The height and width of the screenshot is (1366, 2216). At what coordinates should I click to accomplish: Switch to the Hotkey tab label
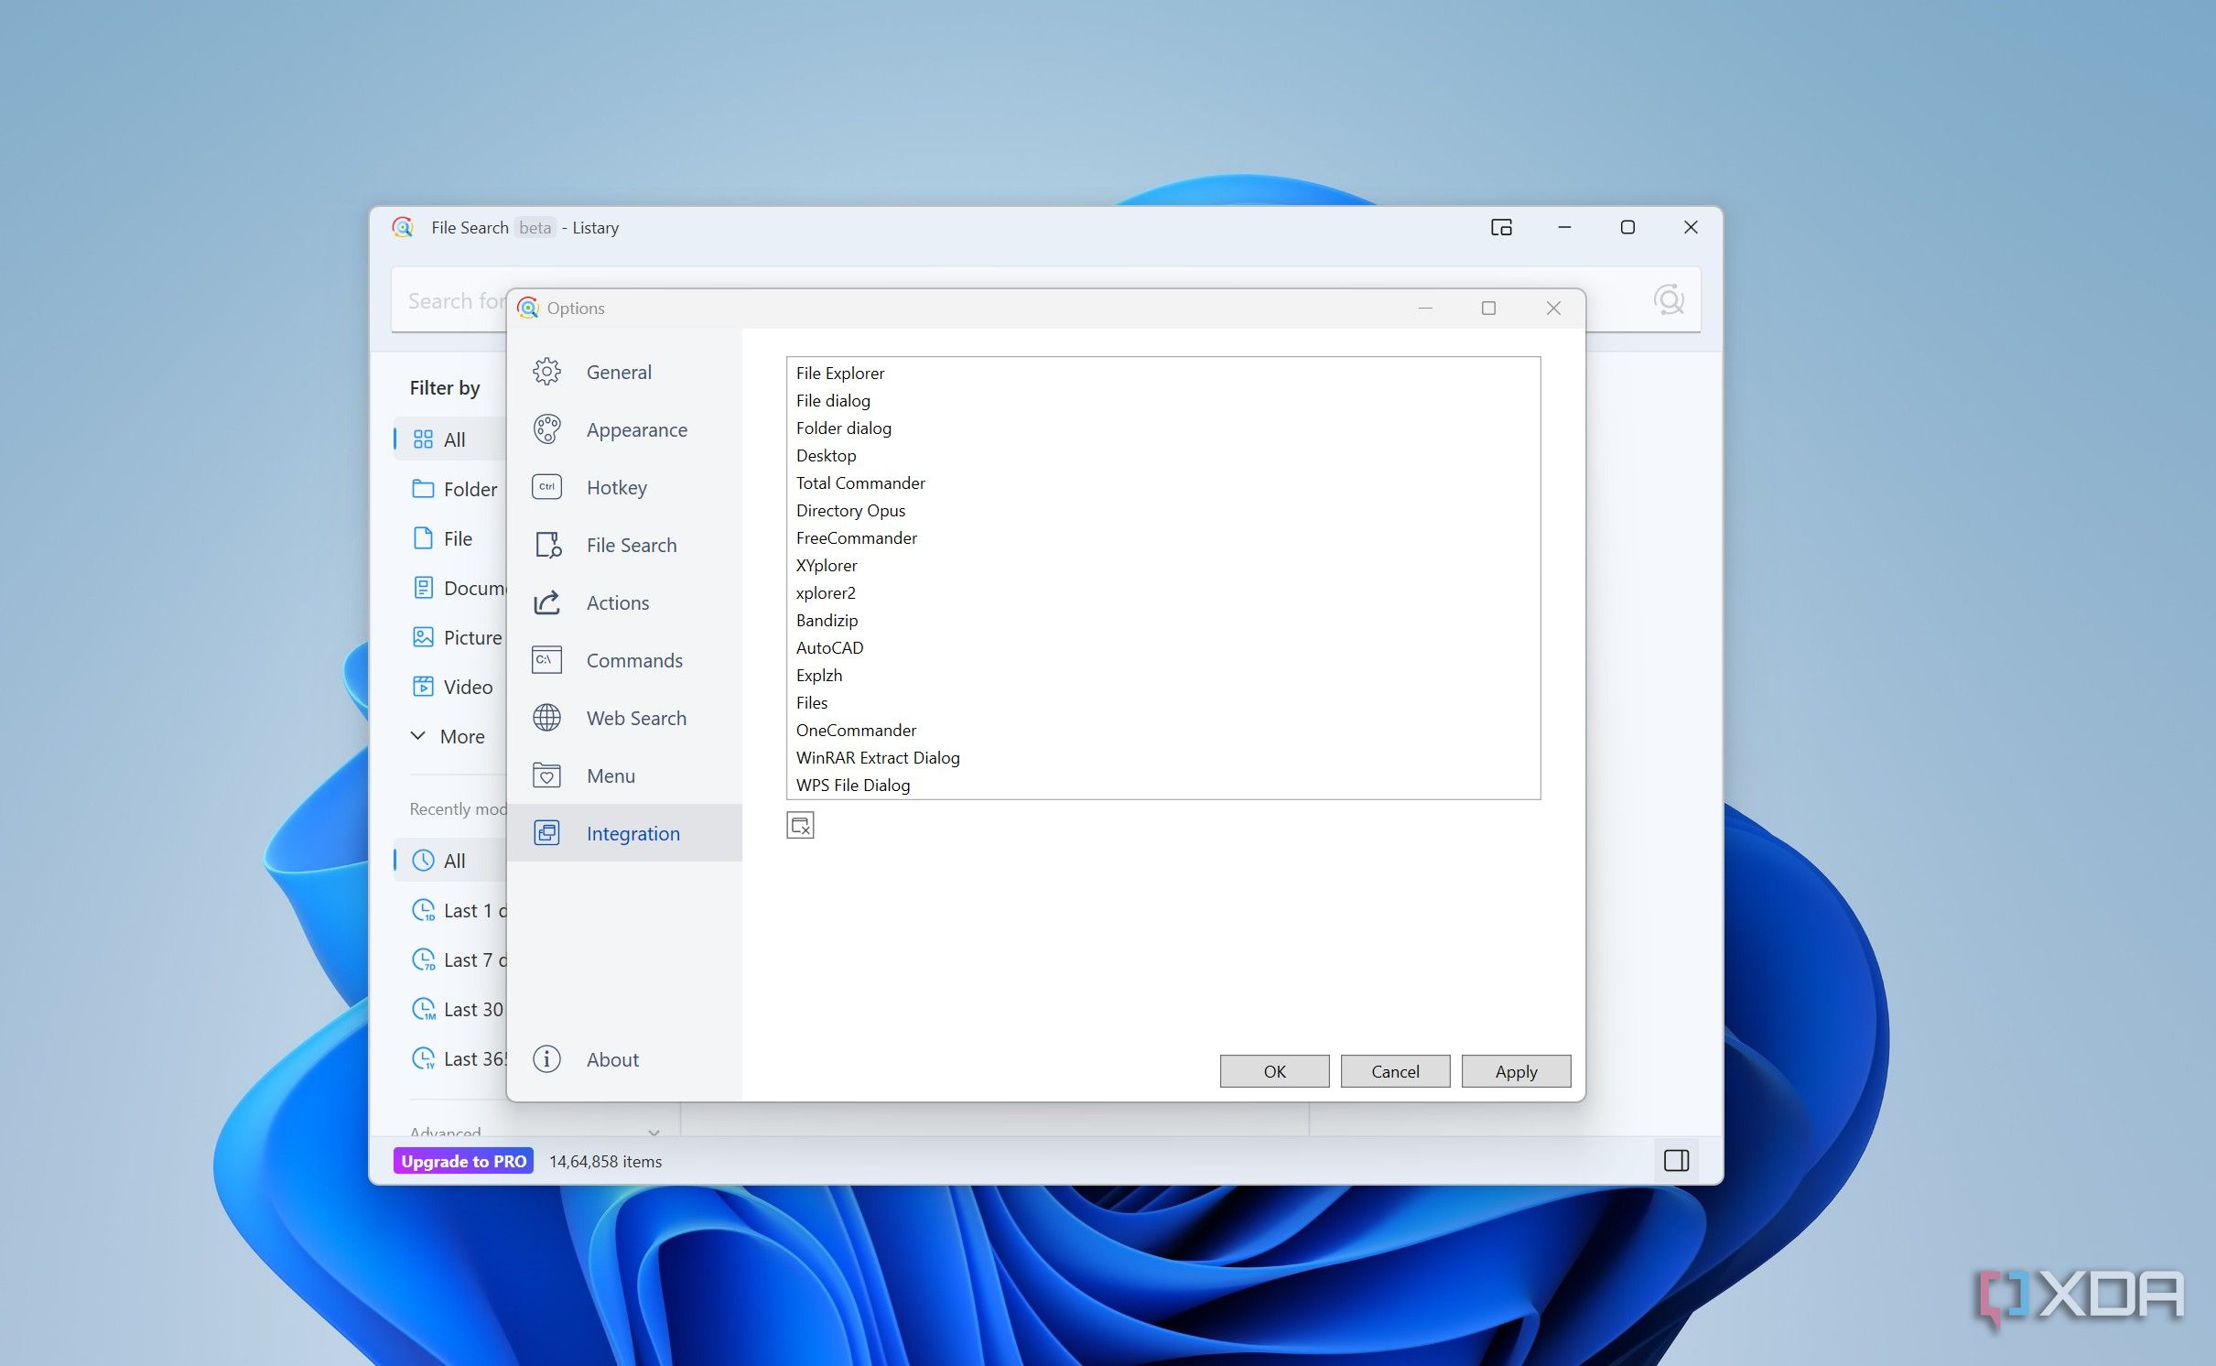click(x=617, y=487)
